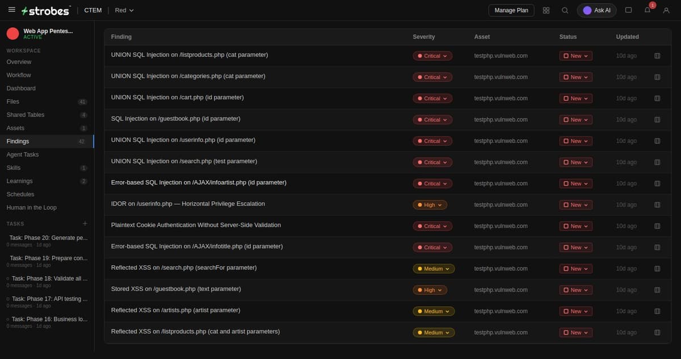Click the search magnifier icon
Screen dimensions: 681x359
pyautogui.click(x=565, y=10)
